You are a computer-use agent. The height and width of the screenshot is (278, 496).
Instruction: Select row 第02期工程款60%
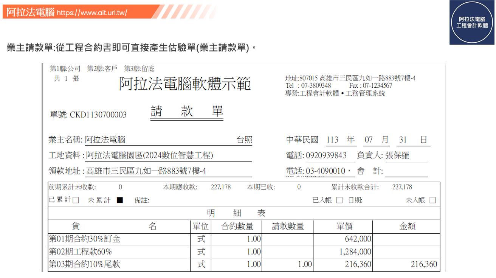click(x=244, y=252)
